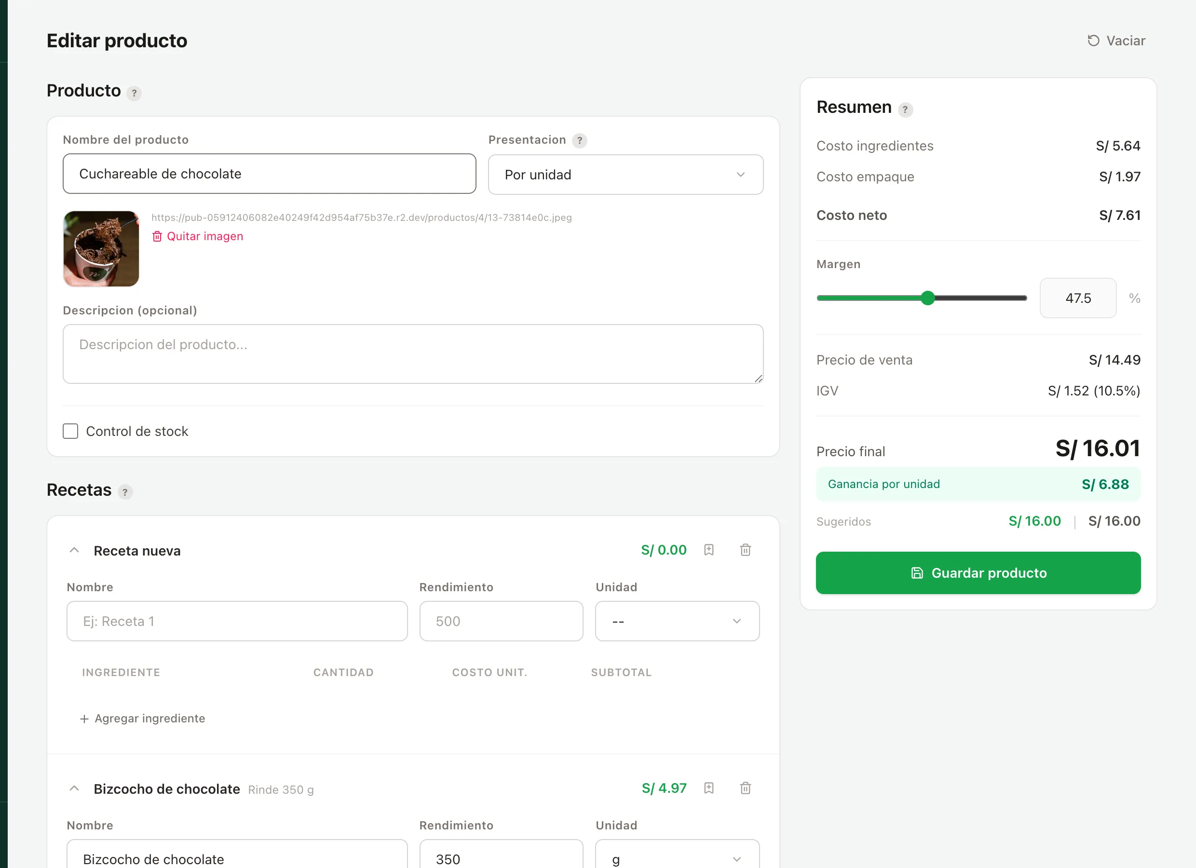1196x868 pixels.
Task: Open the Resumen help icon
Action: click(x=905, y=109)
